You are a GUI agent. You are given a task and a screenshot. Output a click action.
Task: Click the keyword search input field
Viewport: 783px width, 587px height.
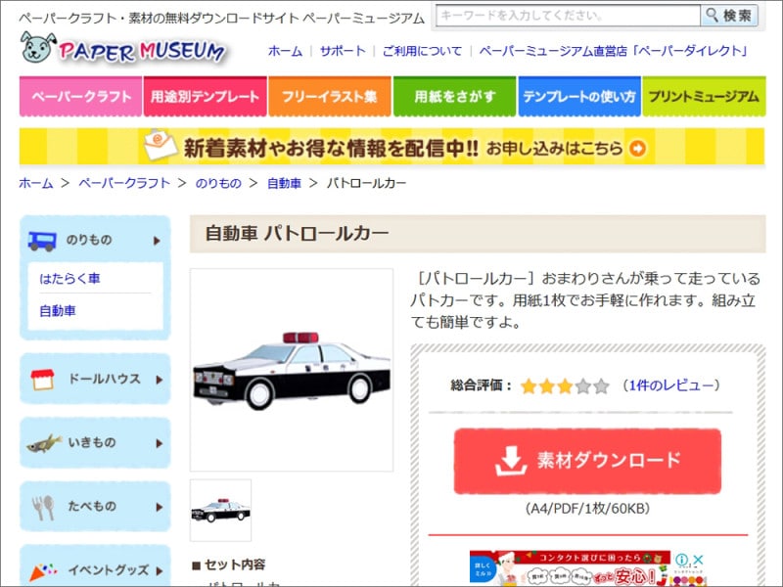tap(568, 16)
